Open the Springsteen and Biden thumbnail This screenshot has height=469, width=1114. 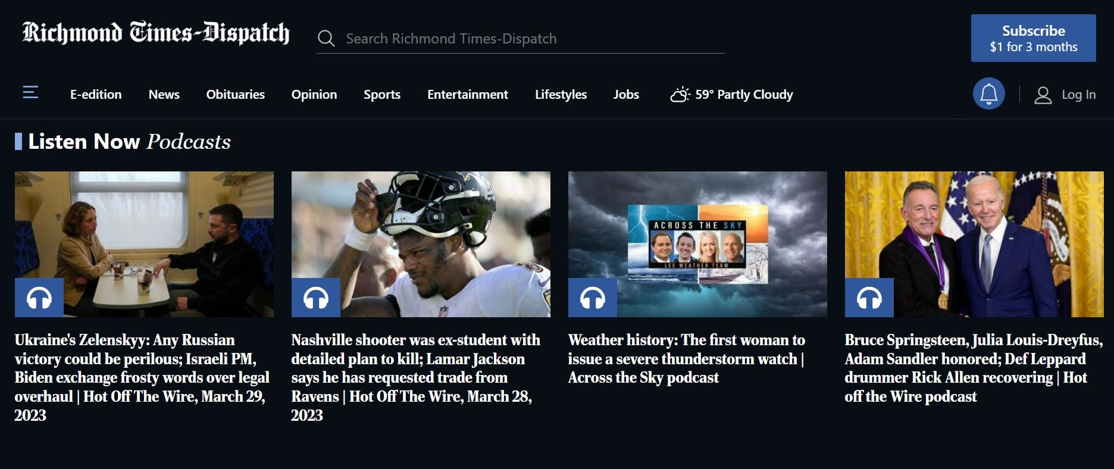pyautogui.click(x=974, y=244)
